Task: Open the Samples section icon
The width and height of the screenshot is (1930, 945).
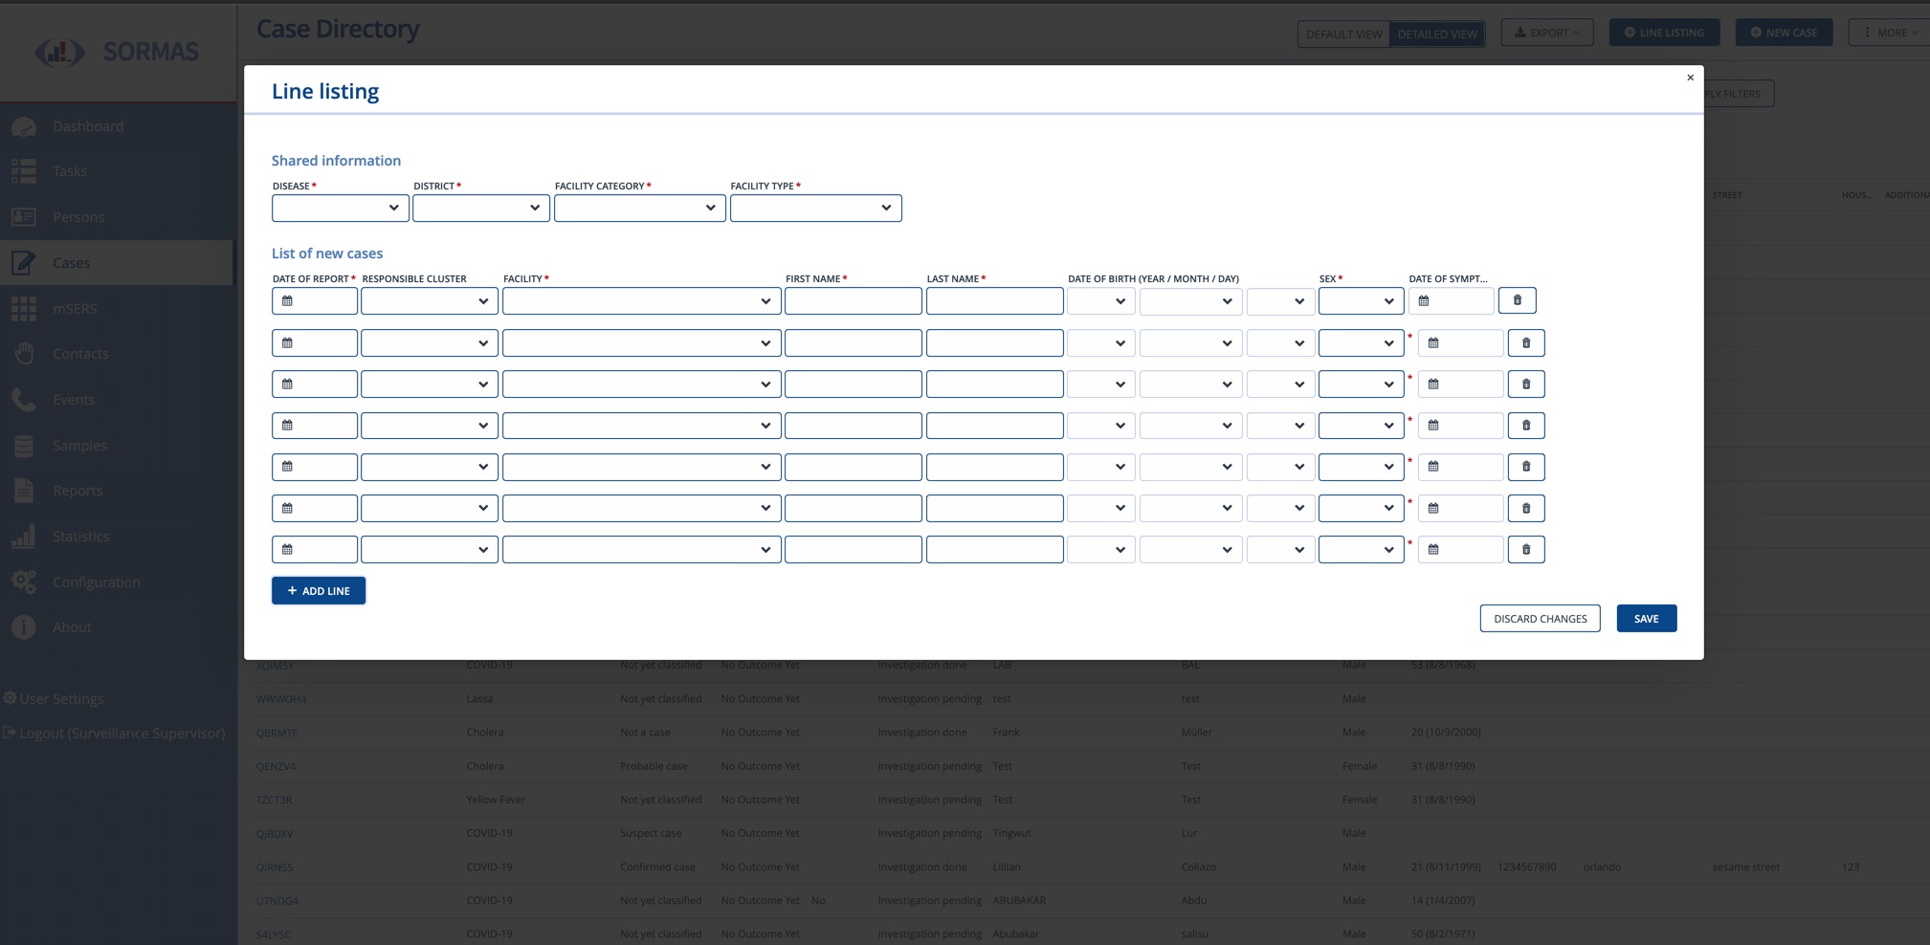Action: click(x=24, y=445)
